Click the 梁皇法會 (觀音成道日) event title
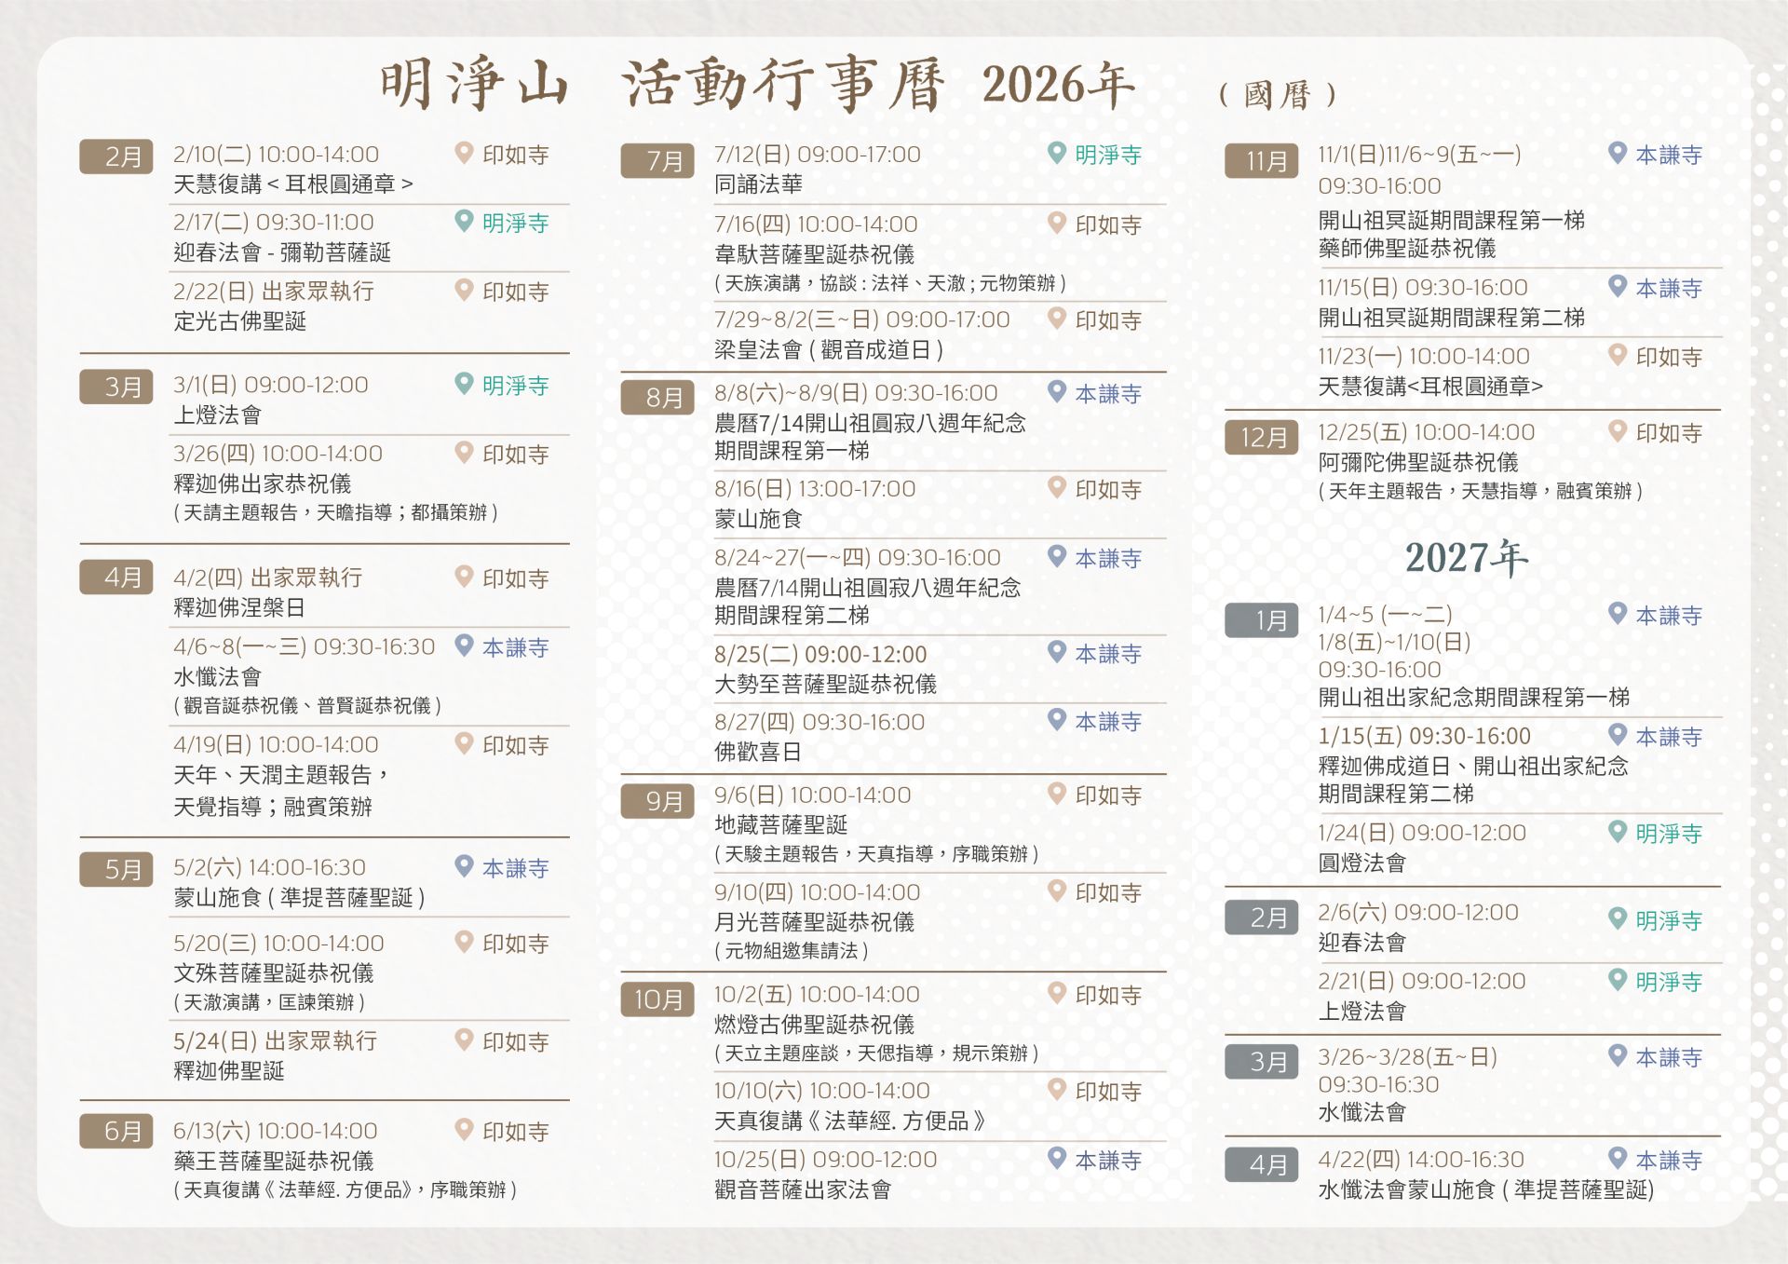1788x1264 pixels. coord(829,350)
